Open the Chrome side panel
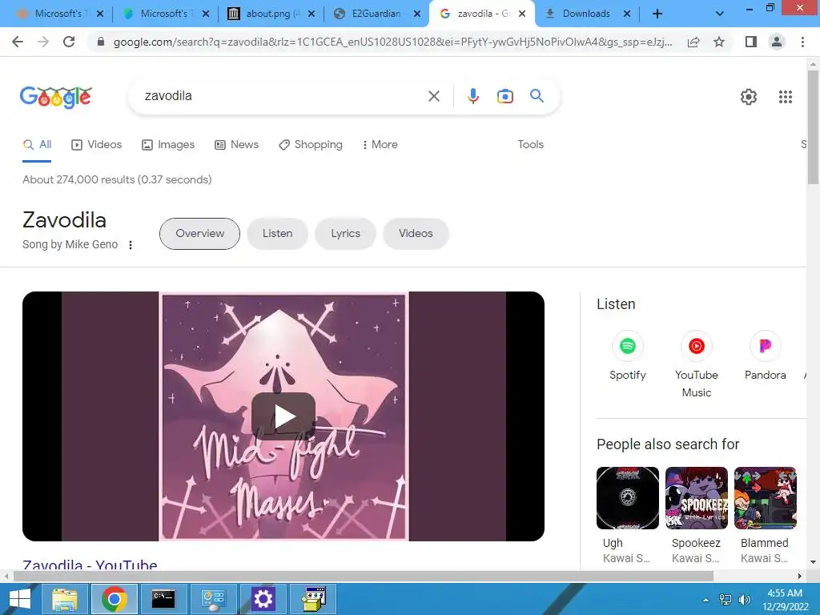 click(x=751, y=42)
